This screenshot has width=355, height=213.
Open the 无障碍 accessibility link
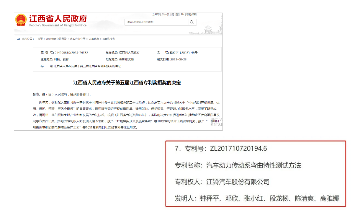click(x=156, y=15)
